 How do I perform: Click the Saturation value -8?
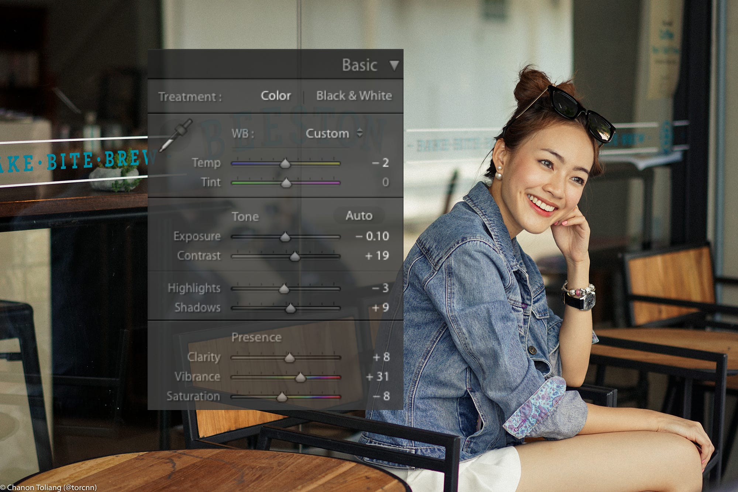(381, 396)
